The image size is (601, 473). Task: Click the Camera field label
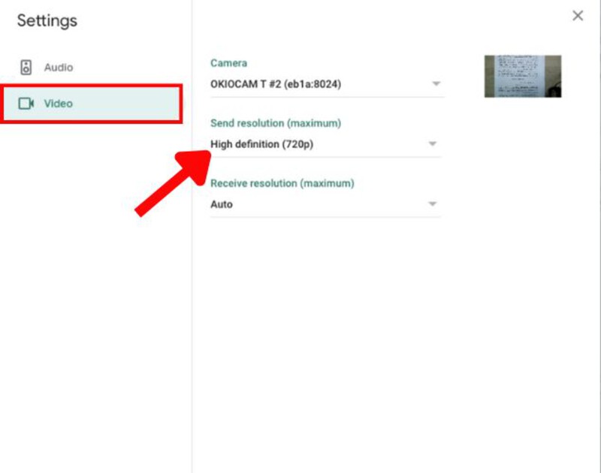[228, 63]
